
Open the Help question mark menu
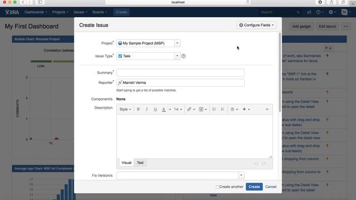[320, 12]
